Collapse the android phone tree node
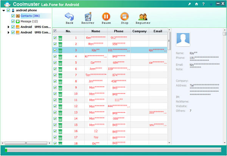 click(x=4, y=10)
